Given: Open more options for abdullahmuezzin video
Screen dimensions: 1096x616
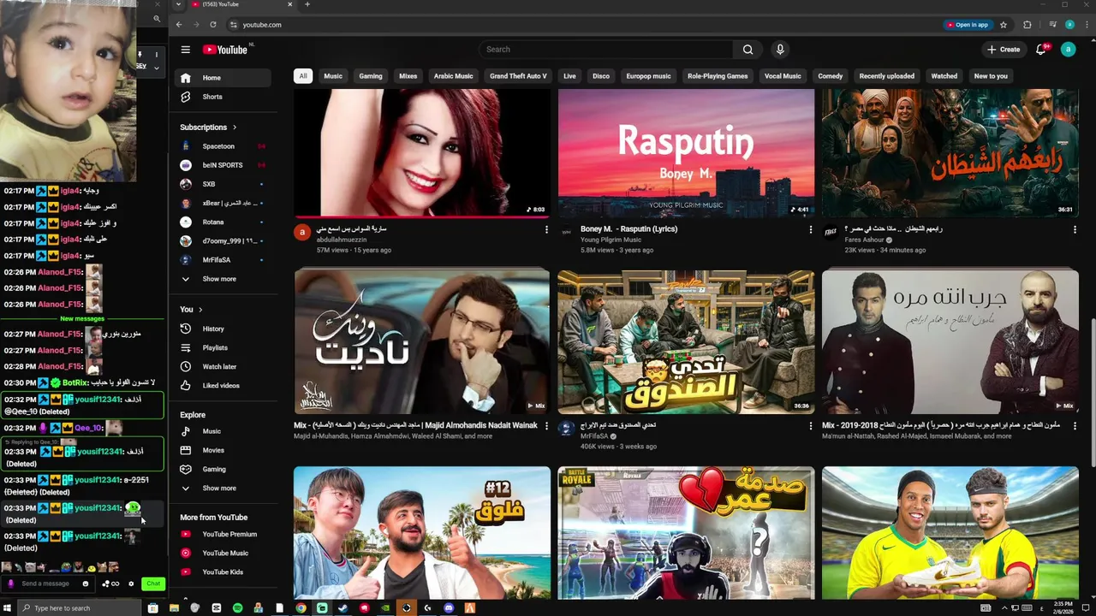Looking at the screenshot, I should [x=546, y=229].
